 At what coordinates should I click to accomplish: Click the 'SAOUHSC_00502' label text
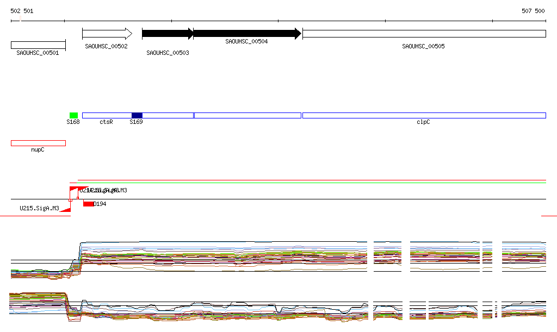pos(106,47)
